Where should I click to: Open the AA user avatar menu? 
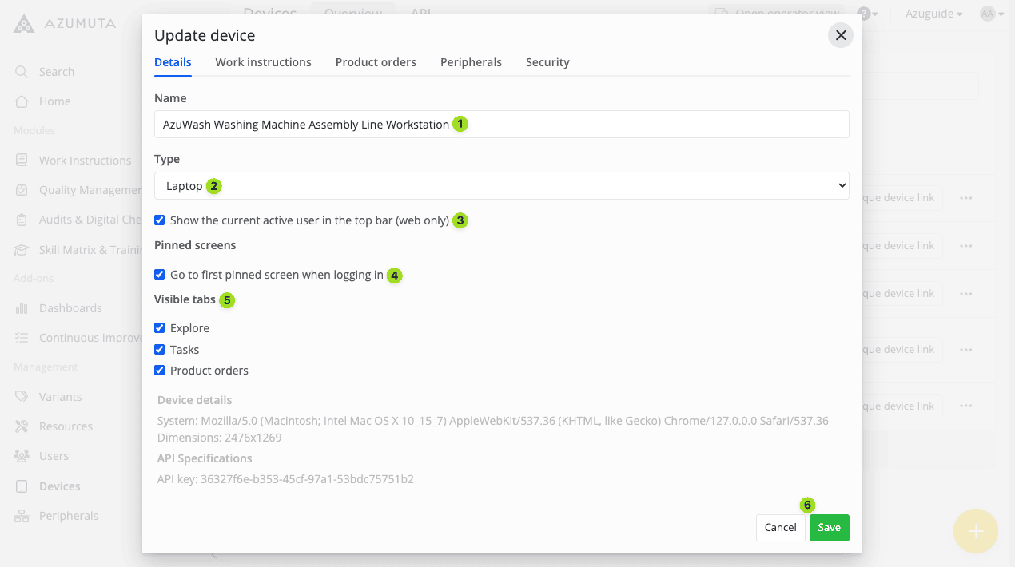pyautogui.click(x=991, y=14)
